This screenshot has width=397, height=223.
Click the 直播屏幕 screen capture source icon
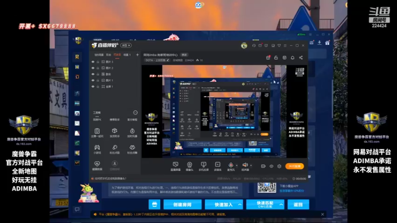pyautogui.click(x=175, y=165)
